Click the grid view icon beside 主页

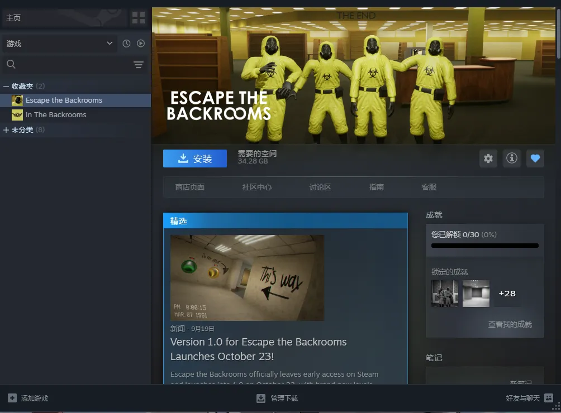(x=138, y=18)
